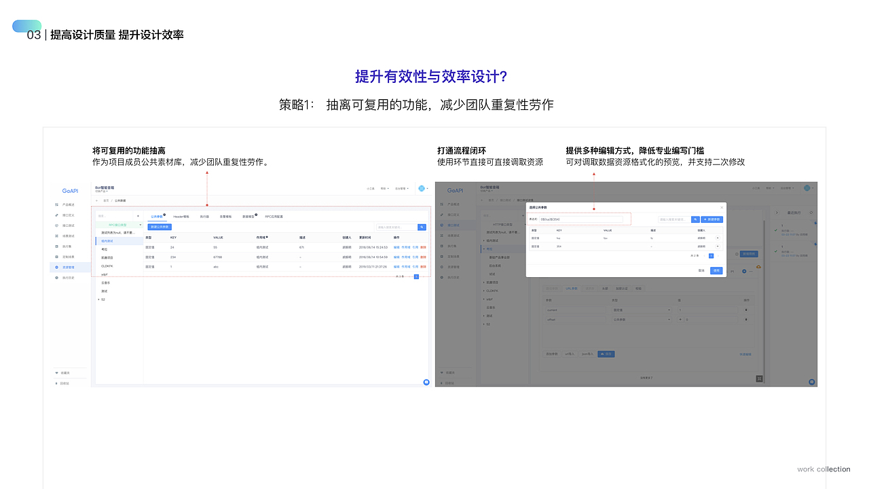Image resolution: width=869 pixels, height=489 pixels.
Task: Open 接口测试 in the 公共数据 page sidebar
Action: point(69,225)
